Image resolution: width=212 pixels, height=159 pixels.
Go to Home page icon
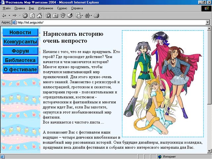pos(39,15)
